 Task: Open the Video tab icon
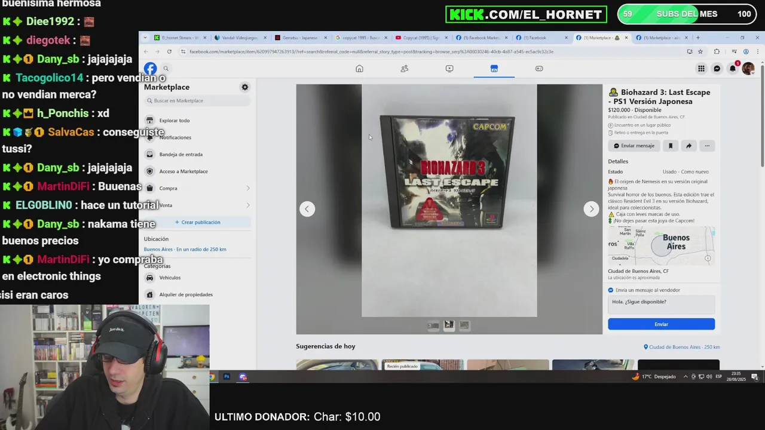(449, 69)
